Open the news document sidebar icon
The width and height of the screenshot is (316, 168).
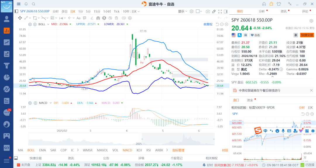pyautogui.click(x=7, y=101)
